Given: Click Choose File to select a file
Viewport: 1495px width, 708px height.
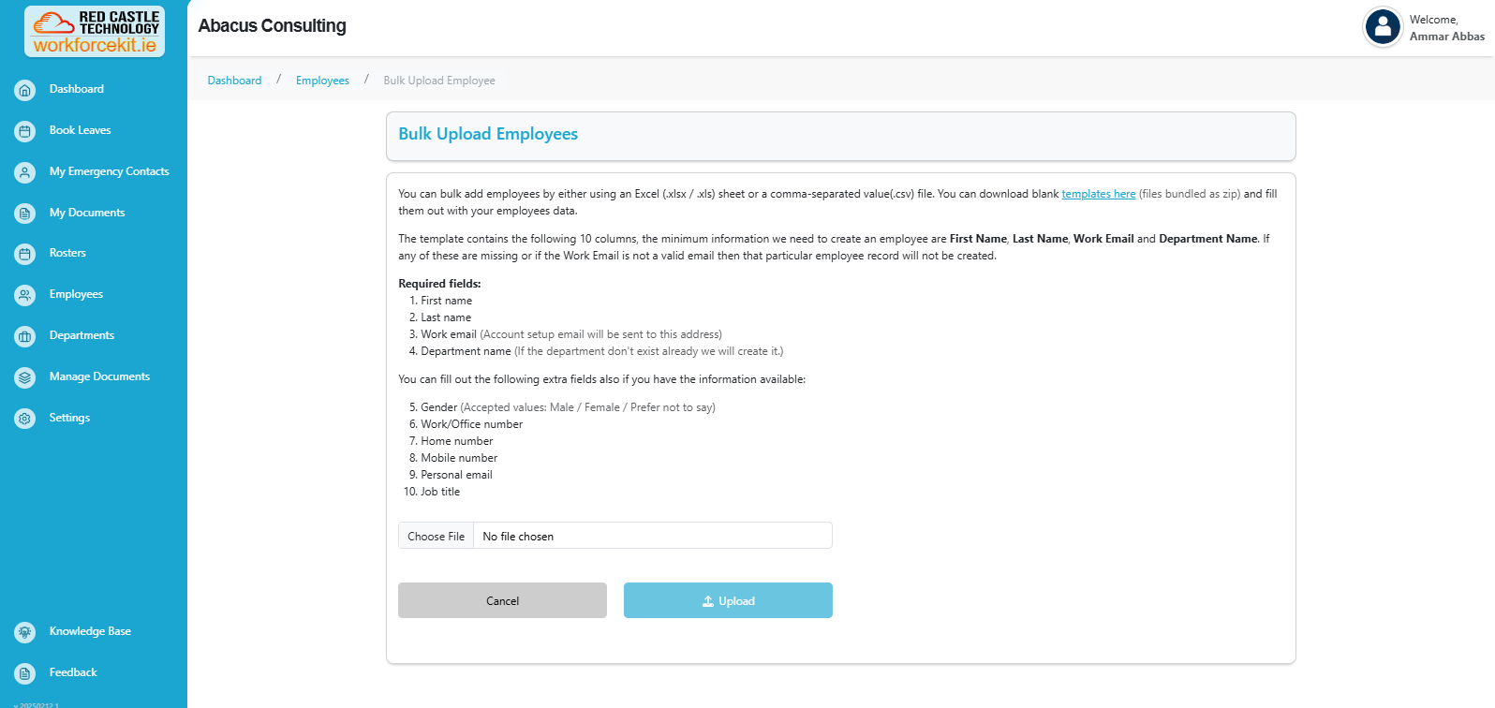Looking at the screenshot, I should click(437, 536).
